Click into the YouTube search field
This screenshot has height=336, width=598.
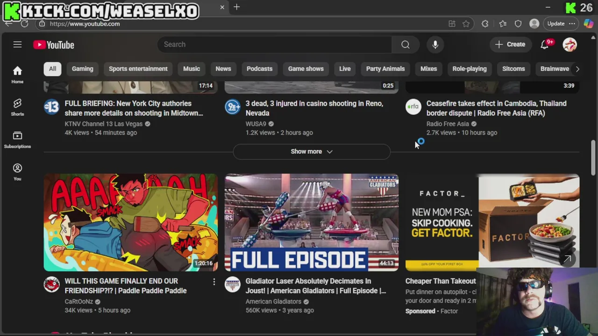(x=275, y=44)
